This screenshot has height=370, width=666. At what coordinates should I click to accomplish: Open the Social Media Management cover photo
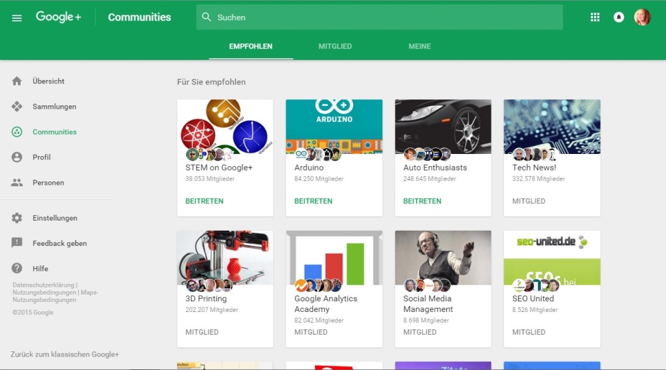tap(443, 258)
